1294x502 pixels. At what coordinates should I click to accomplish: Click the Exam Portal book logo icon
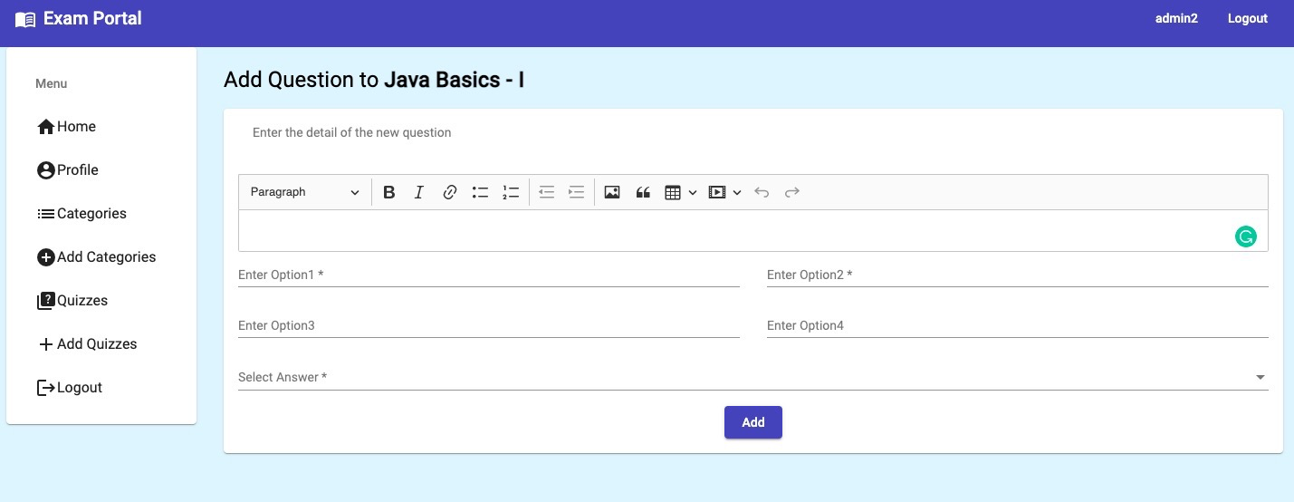[x=25, y=19]
